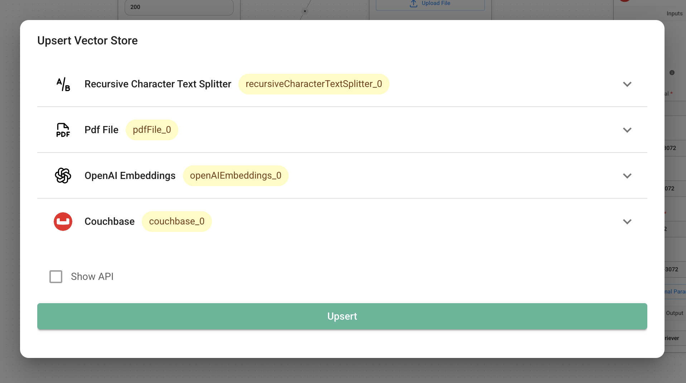
Task: Click the partially visible Additional Parameters button
Action: 675,292
